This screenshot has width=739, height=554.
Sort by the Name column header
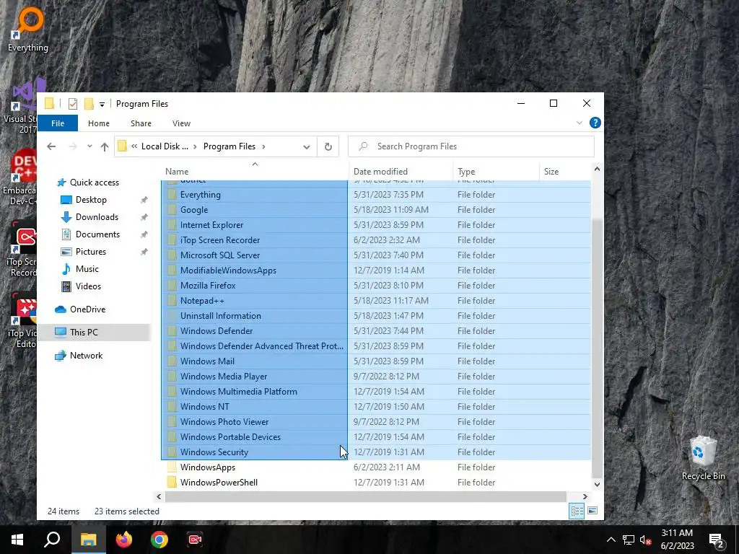pyautogui.click(x=255, y=172)
